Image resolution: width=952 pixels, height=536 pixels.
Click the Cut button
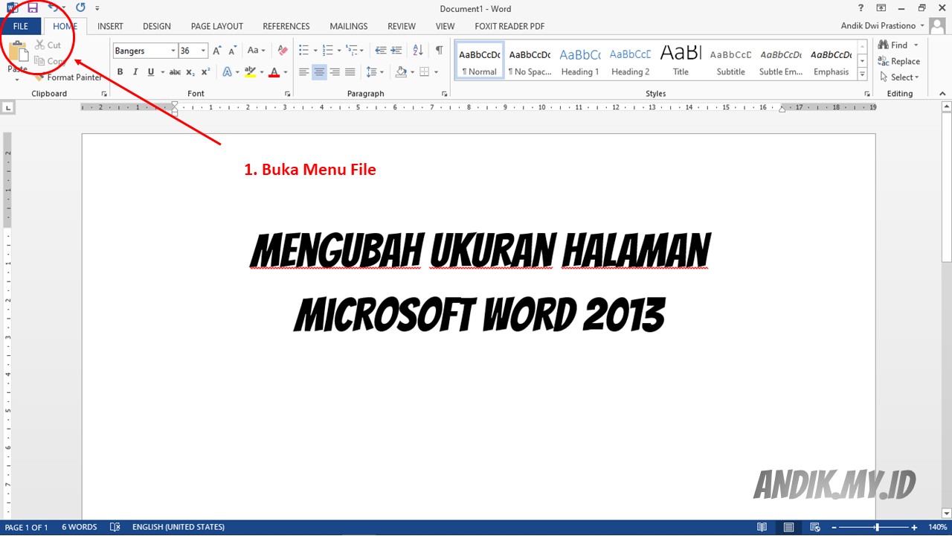pos(48,45)
